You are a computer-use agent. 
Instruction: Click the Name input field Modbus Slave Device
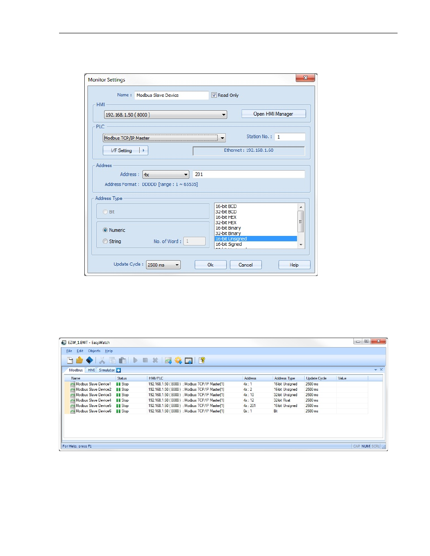[x=172, y=95]
